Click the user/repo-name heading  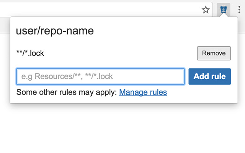coord(55,31)
